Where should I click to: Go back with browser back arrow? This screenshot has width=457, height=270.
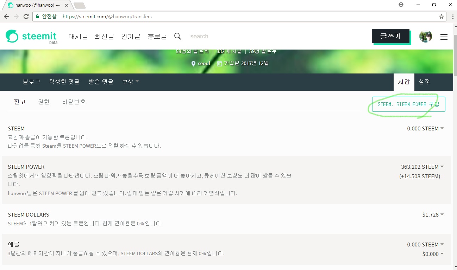(x=6, y=17)
